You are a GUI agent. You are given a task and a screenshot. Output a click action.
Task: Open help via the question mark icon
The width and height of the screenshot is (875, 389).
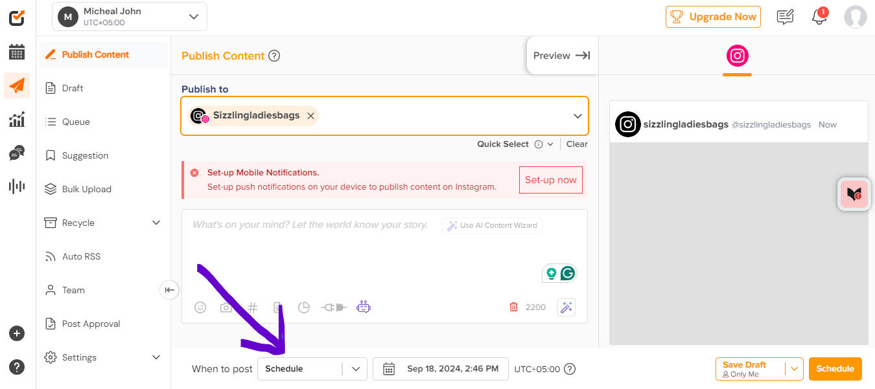point(17,367)
